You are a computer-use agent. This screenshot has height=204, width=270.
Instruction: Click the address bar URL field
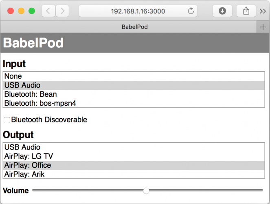138,11
